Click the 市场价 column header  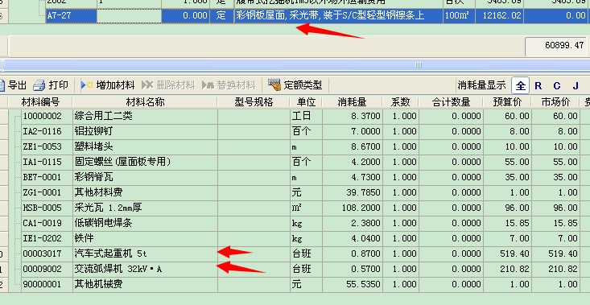click(555, 102)
